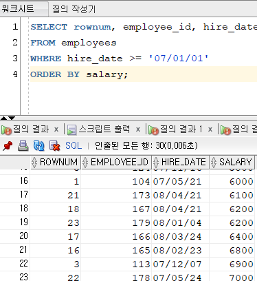Click hire date 08/03/24 cell

click(180, 237)
